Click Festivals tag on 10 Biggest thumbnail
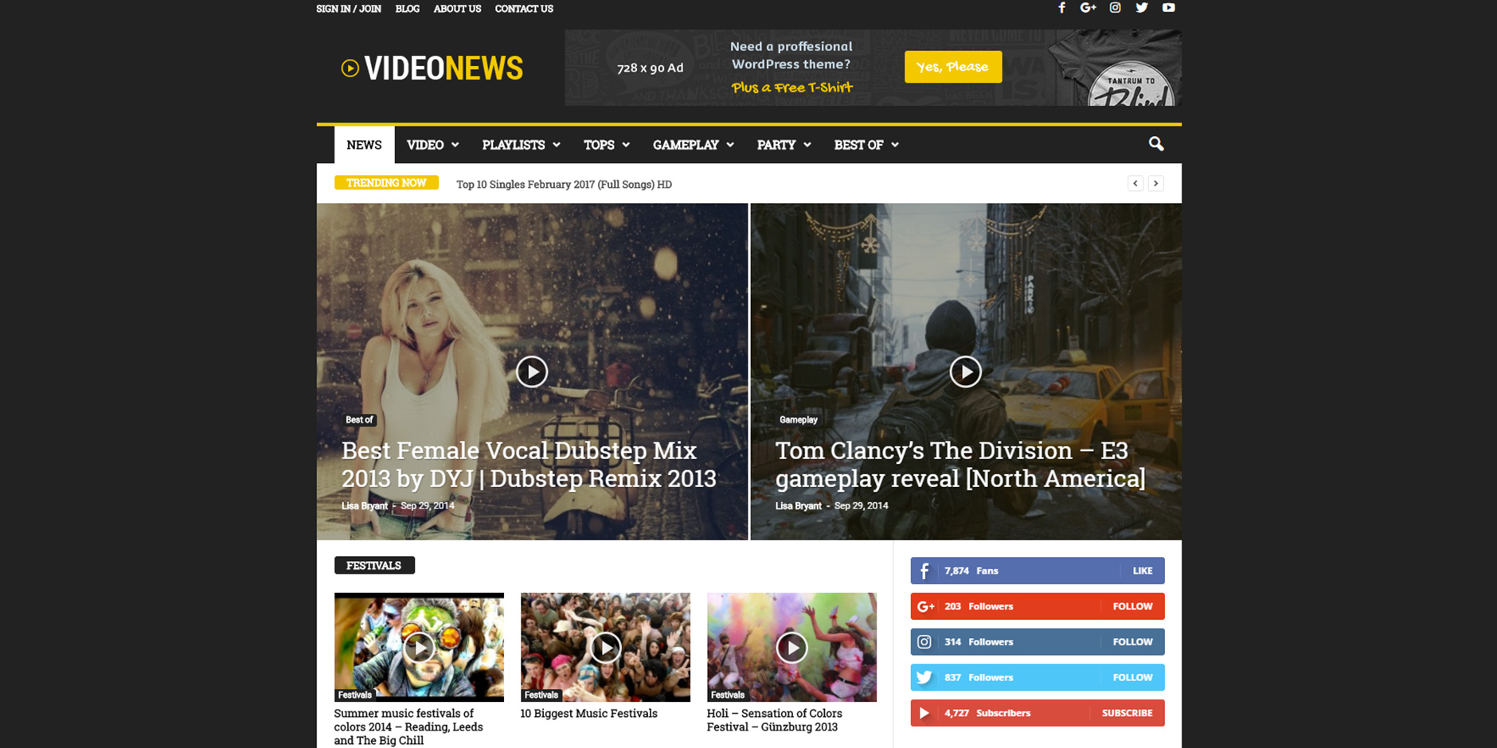This screenshot has width=1497, height=748. [541, 695]
